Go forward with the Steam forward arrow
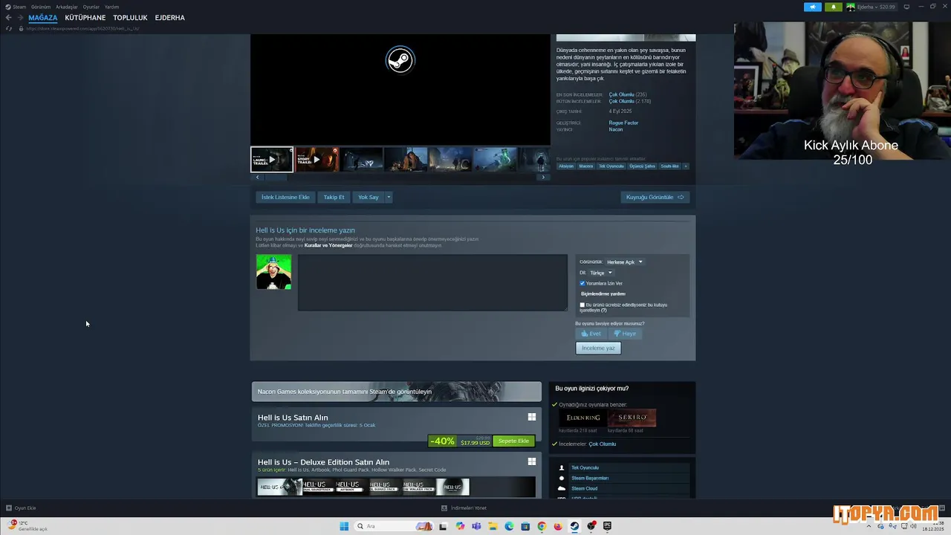The image size is (951, 535). point(20,18)
